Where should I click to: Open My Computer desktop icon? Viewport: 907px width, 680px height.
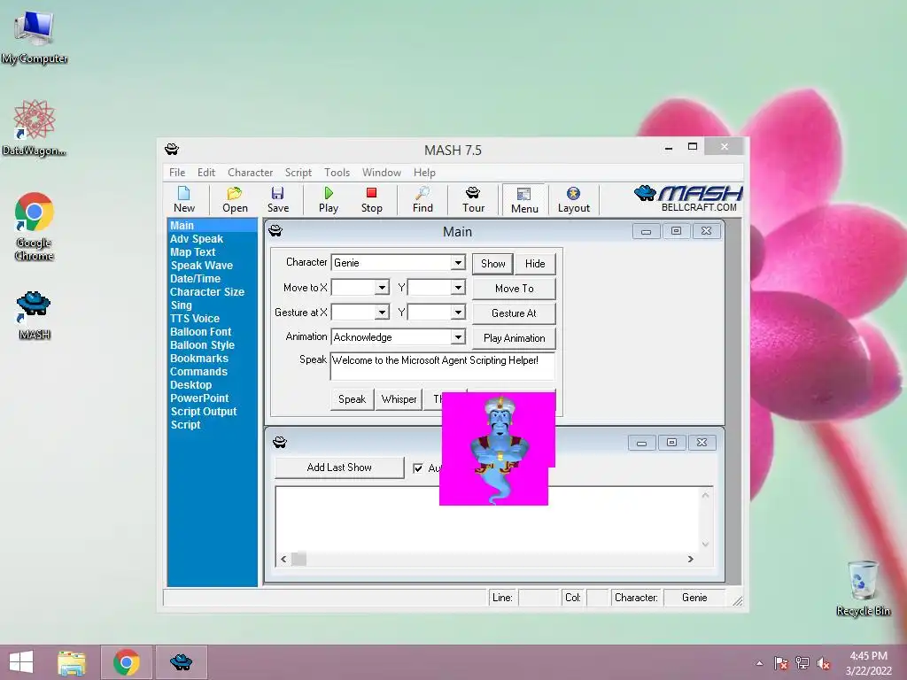click(35, 37)
